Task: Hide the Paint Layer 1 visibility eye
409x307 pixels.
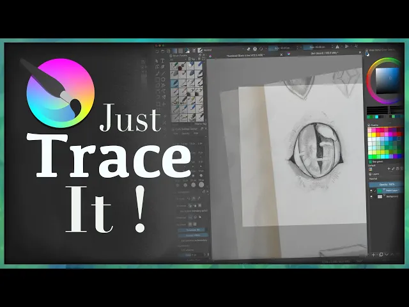Action: click(x=371, y=191)
